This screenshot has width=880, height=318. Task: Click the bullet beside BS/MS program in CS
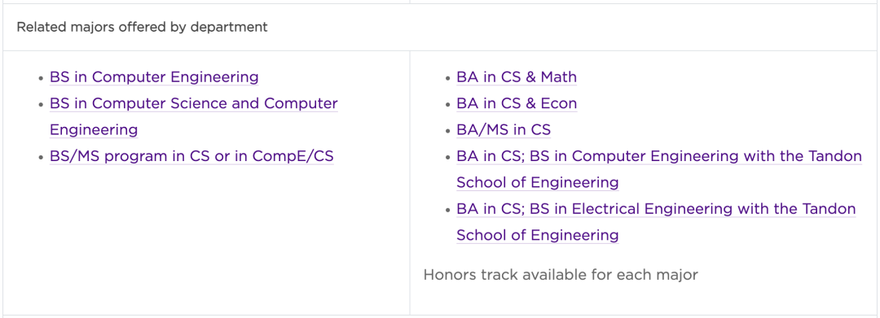(41, 157)
